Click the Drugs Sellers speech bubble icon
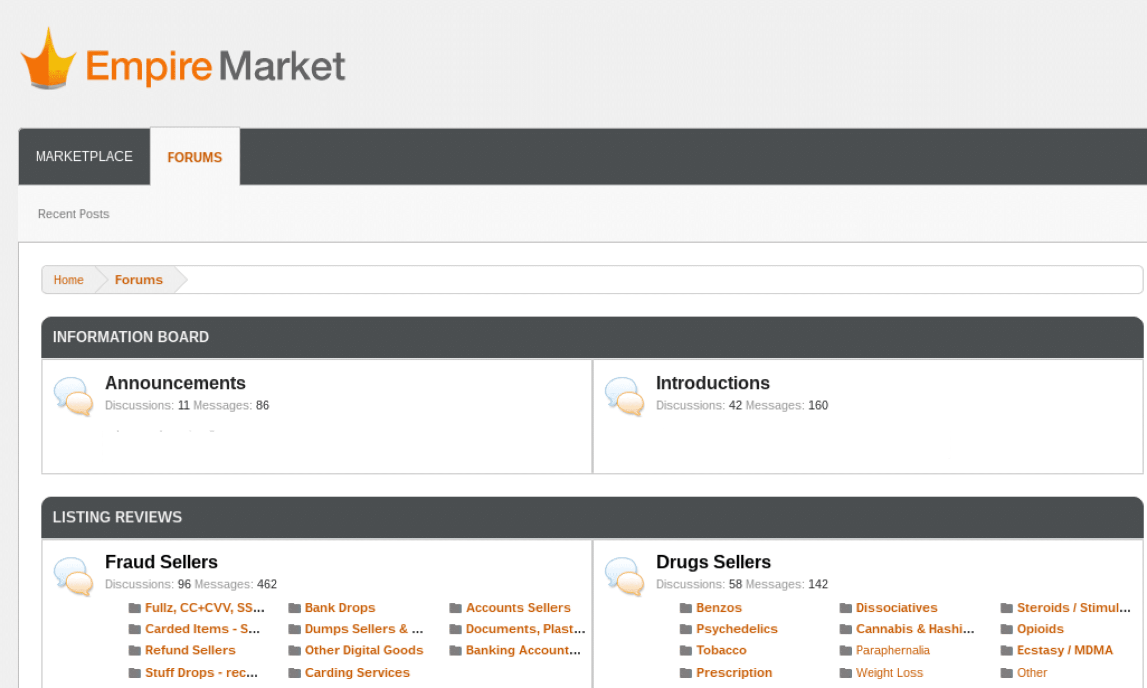1147x688 pixels. tap(624, 576)
